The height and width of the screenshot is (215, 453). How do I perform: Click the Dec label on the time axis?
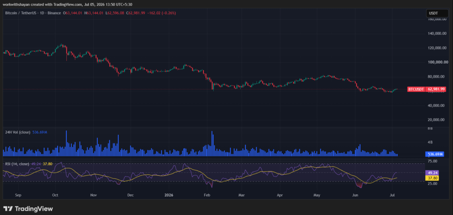[131, 195]
